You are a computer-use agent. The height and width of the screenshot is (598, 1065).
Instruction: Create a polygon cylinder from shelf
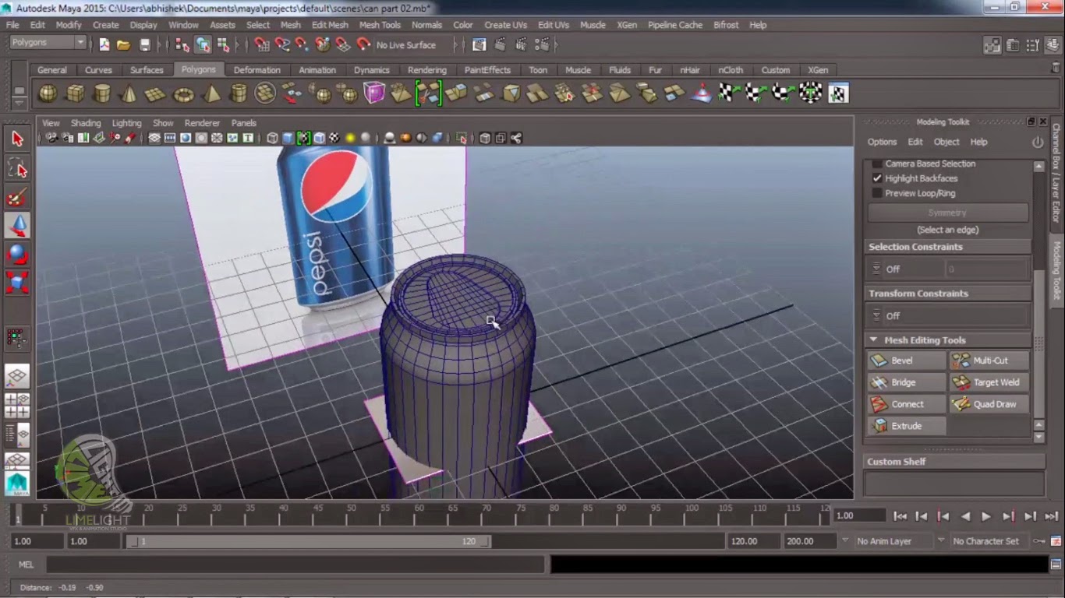coord(101,93)
